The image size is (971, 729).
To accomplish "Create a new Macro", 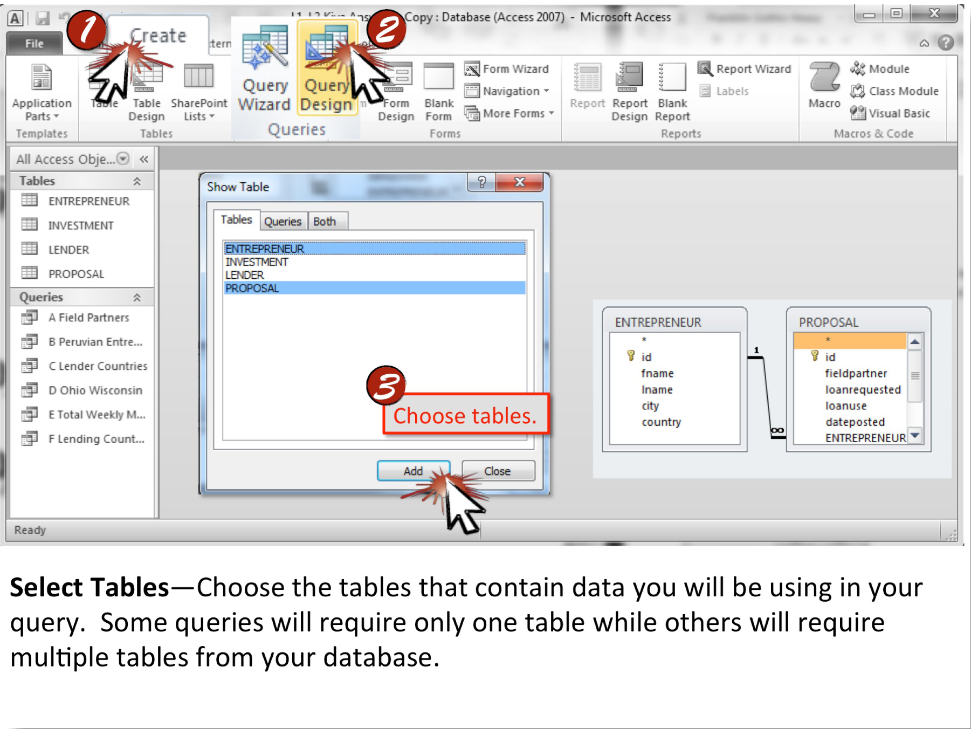I will 824,85.
